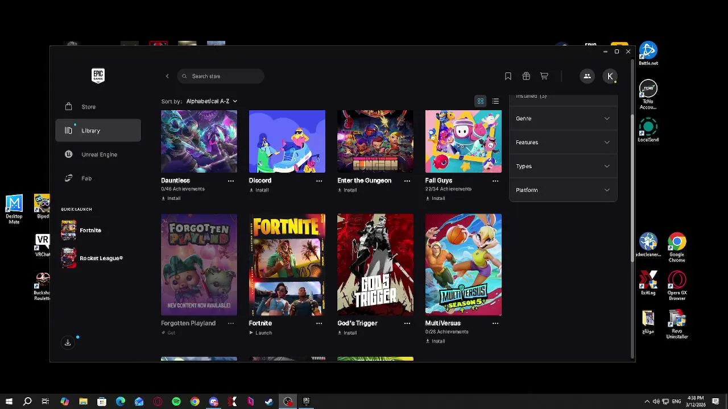728x409 pixels.
Task: Open the Sort by Alphabetical A-Z dropdown
Action: click(212, 101)
